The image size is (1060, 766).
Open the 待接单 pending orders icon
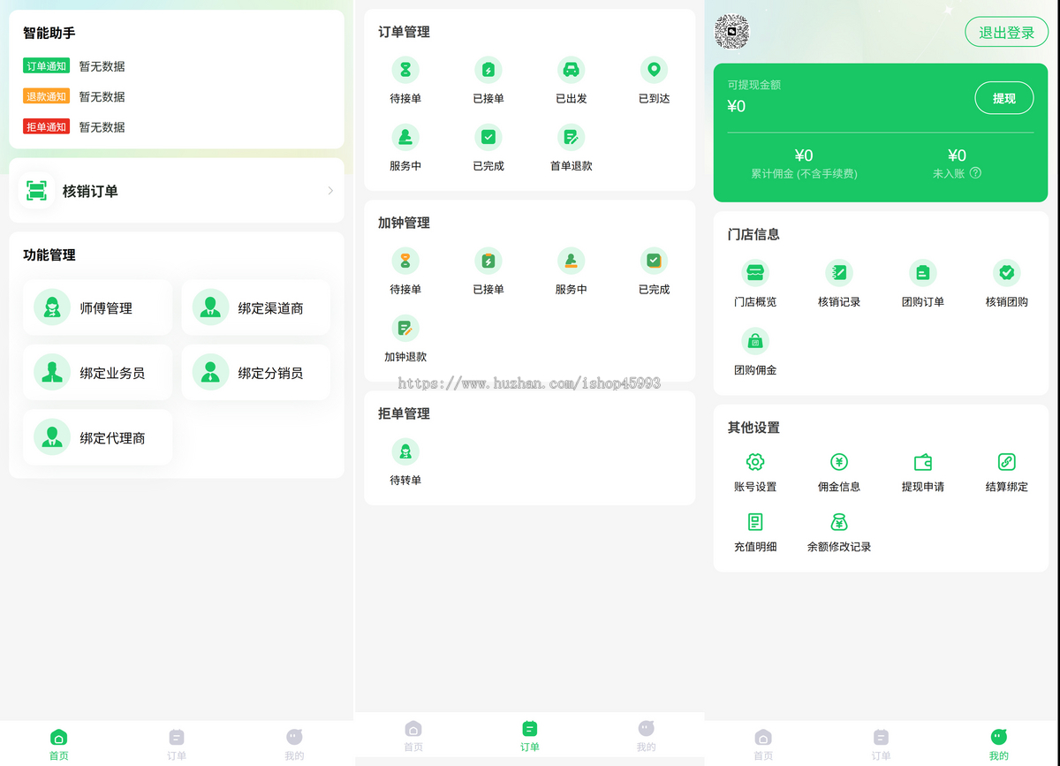click(405, 70)
